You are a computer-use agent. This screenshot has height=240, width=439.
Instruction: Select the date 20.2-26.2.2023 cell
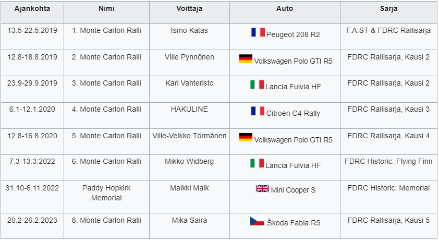pyautogui.click(x=32, y=220)
